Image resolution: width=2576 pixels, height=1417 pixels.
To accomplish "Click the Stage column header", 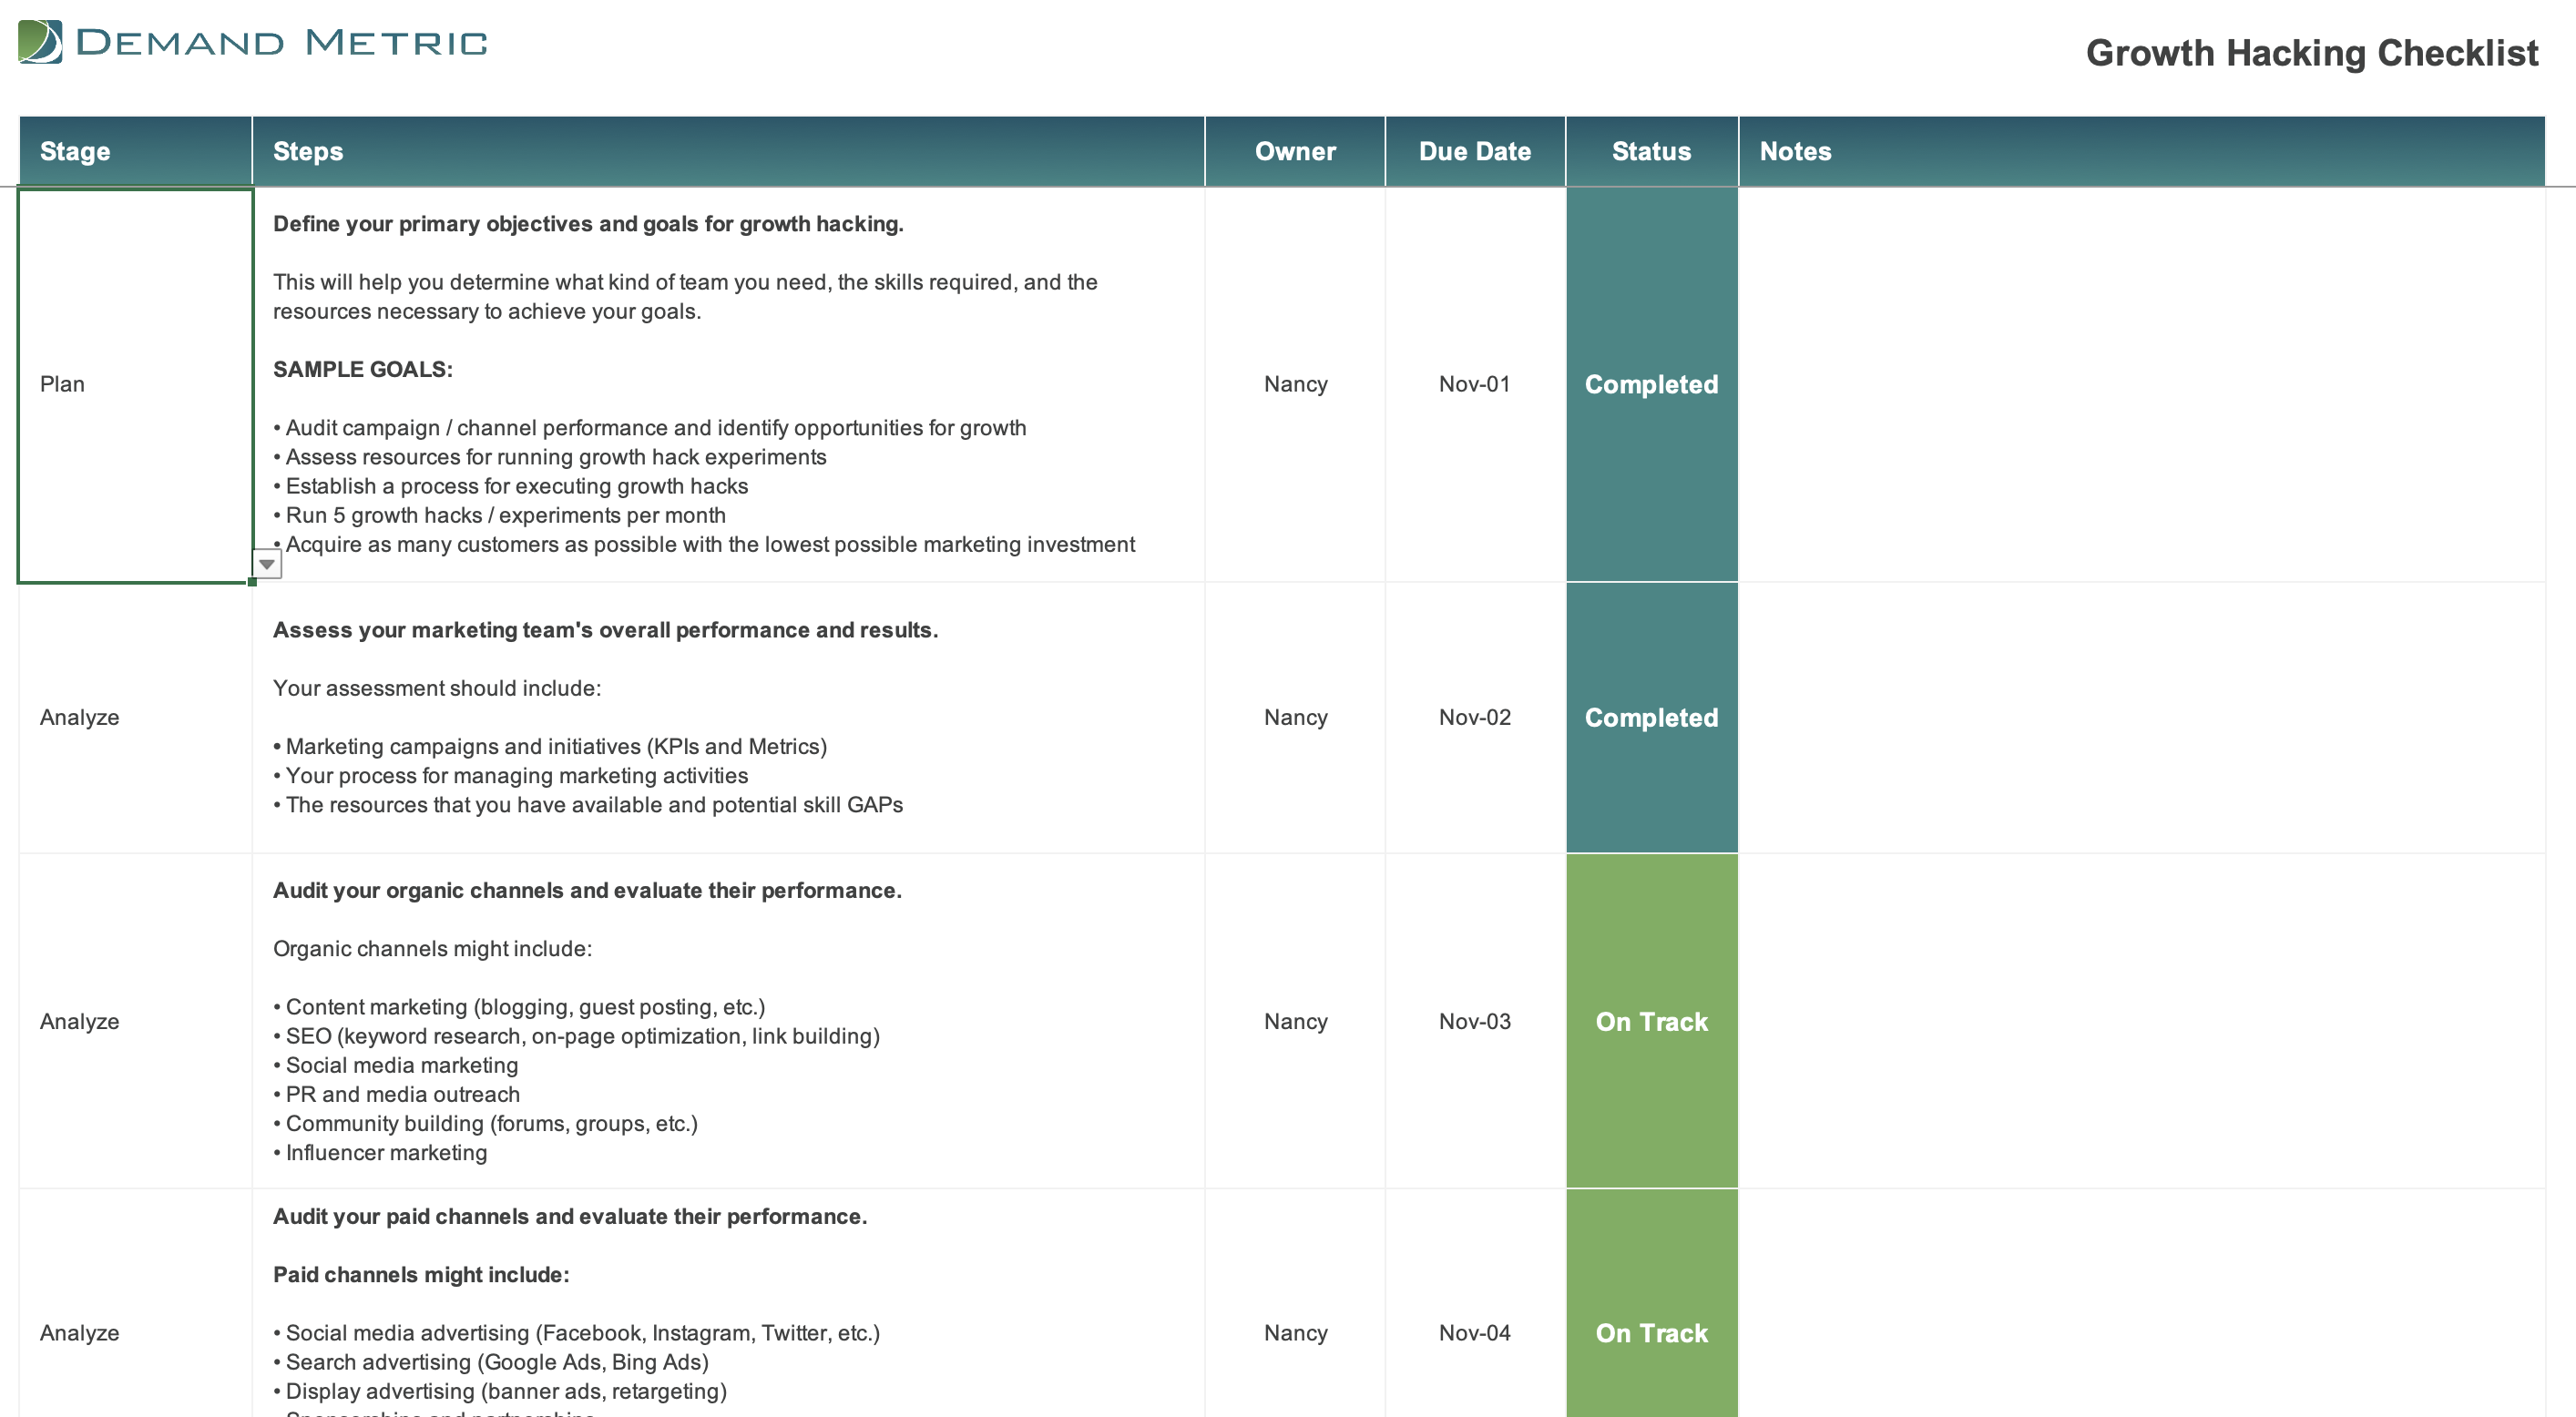I will pos(135,151).
